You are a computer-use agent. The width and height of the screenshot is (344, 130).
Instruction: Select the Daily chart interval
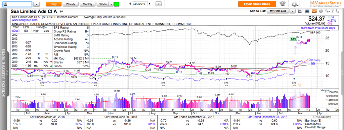(x=53, y=4)
